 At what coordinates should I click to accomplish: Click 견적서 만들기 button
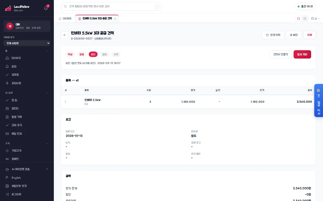click(280, 54)
